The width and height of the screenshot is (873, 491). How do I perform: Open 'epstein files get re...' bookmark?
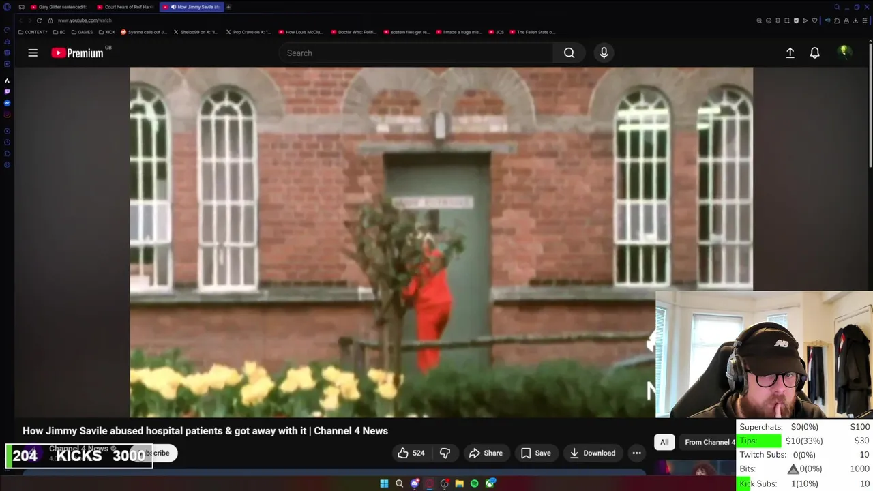(406, 32)
